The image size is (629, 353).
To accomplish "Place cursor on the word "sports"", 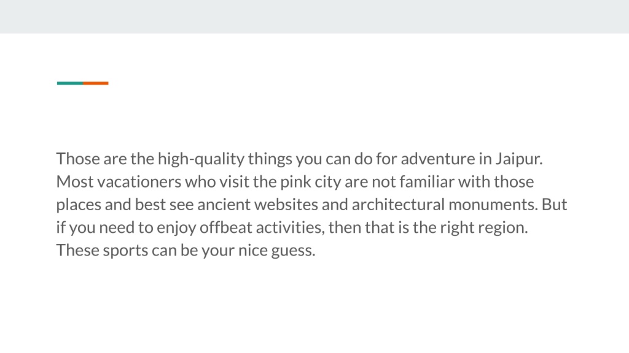I will 125,251.
